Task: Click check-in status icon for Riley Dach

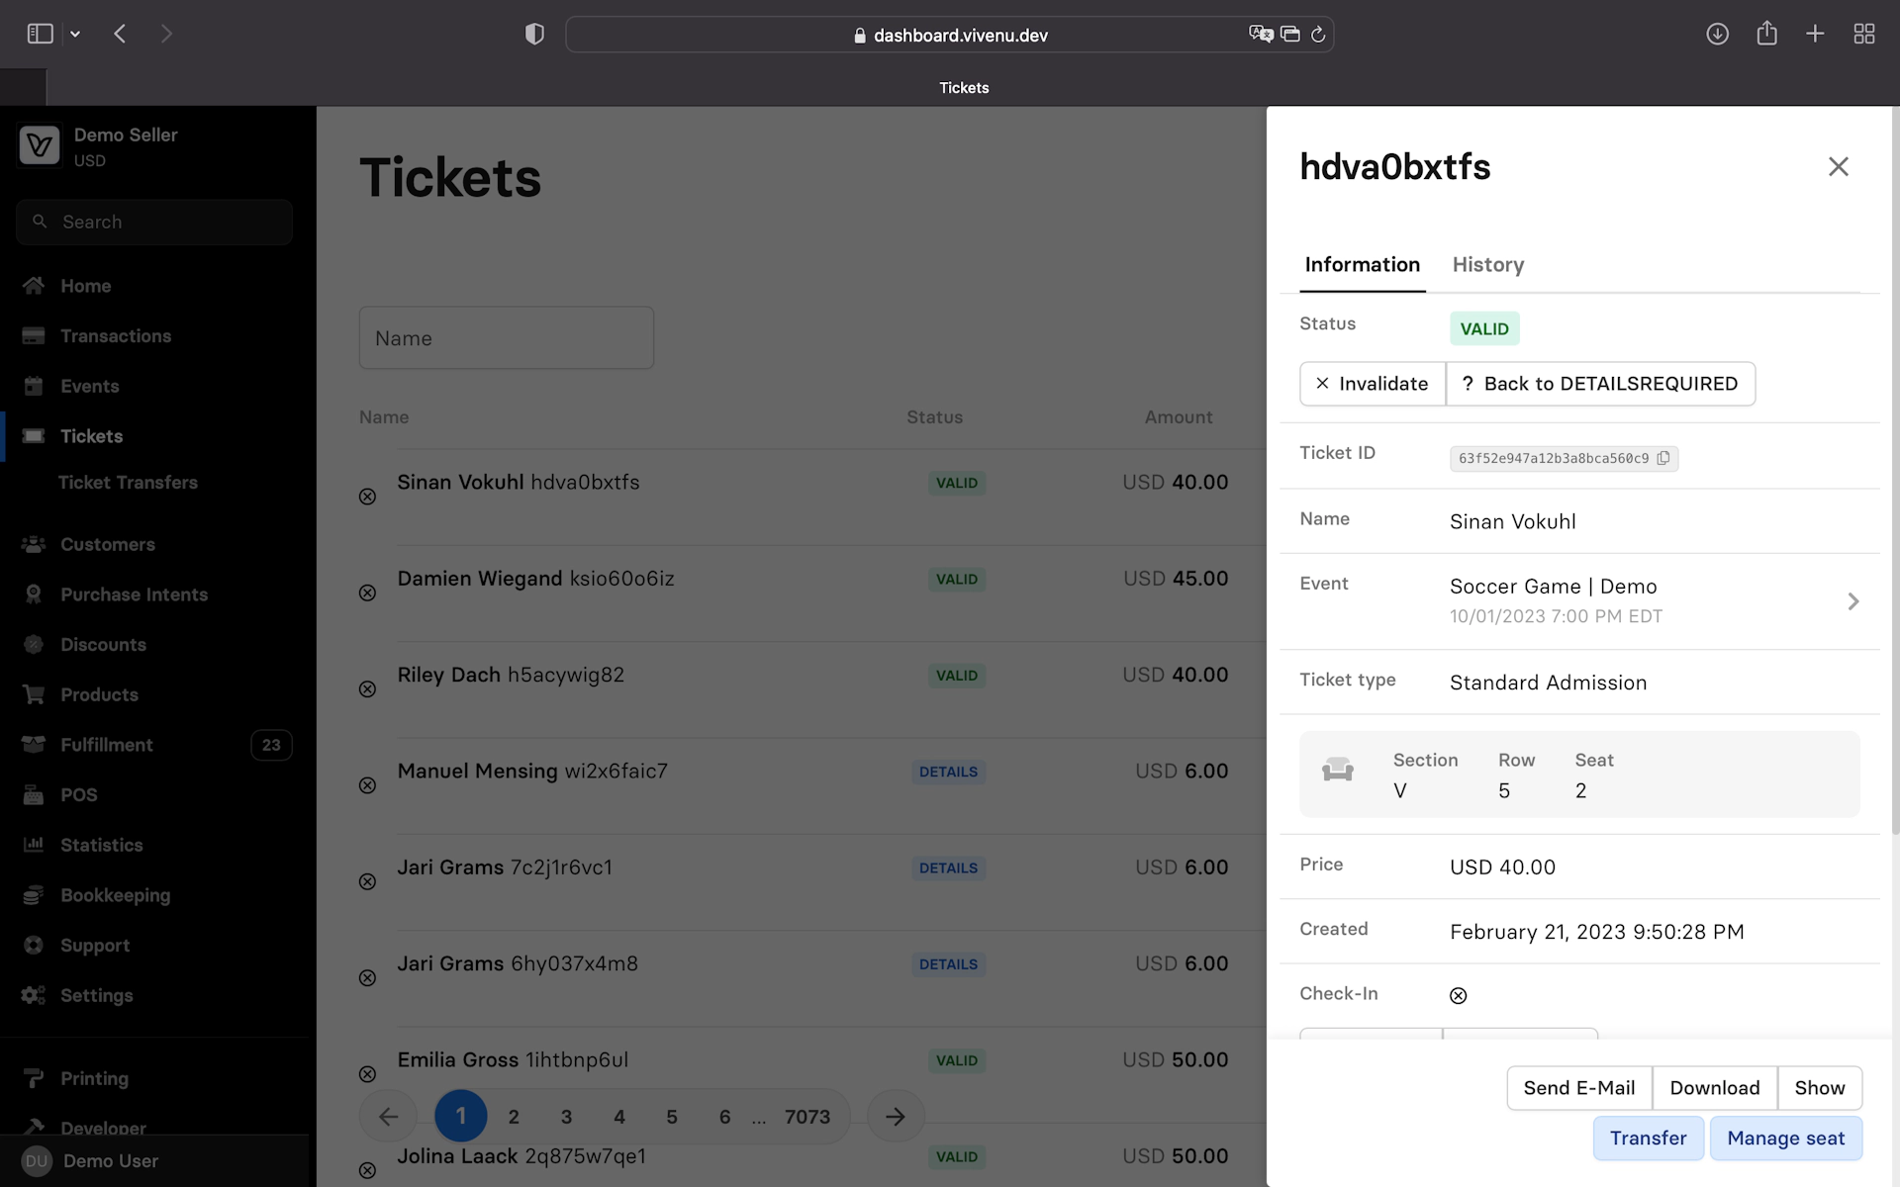Action: pos(367,689)
